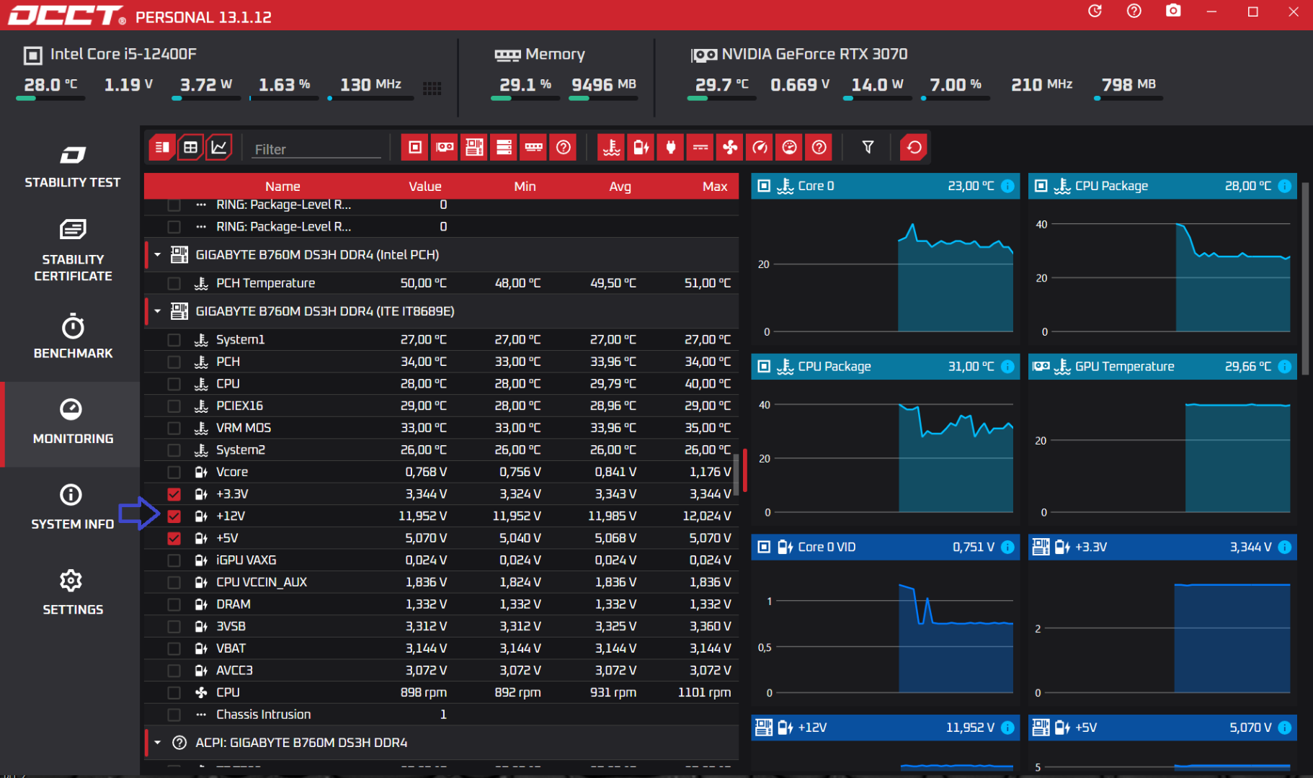The image size is (1313, 778).
Task: Toggle temperature sensor type filter
Action: click(611, 148)
